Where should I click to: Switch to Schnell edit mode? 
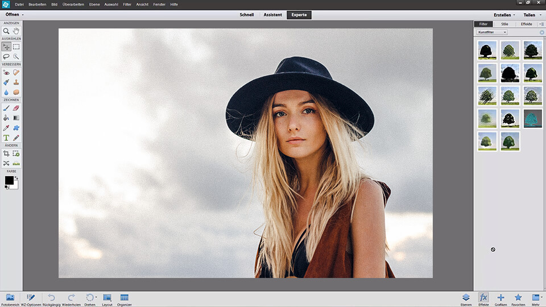click(246, 15)
